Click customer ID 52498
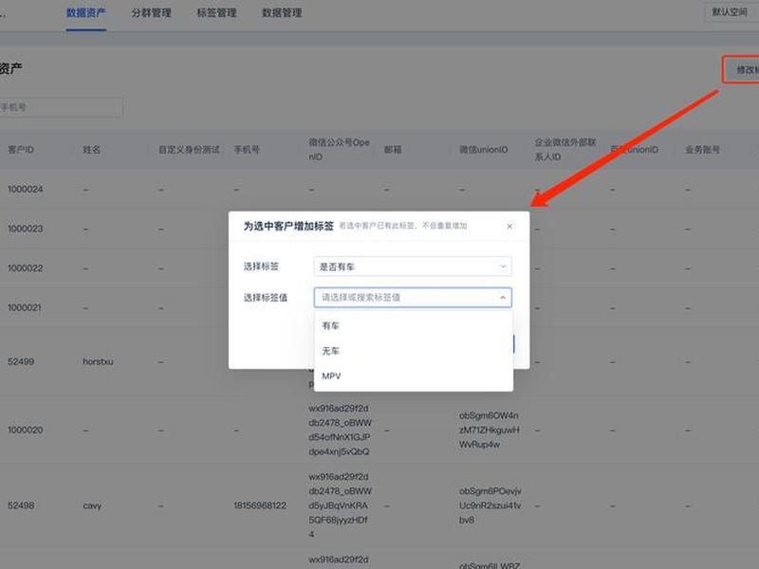Viewport: 759px width, 569px height. [x=21, y=505]
